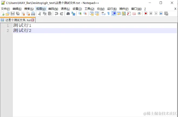The image size is (178, 117).
Task: Open the Function List panel icon
Action: point(129,14)
